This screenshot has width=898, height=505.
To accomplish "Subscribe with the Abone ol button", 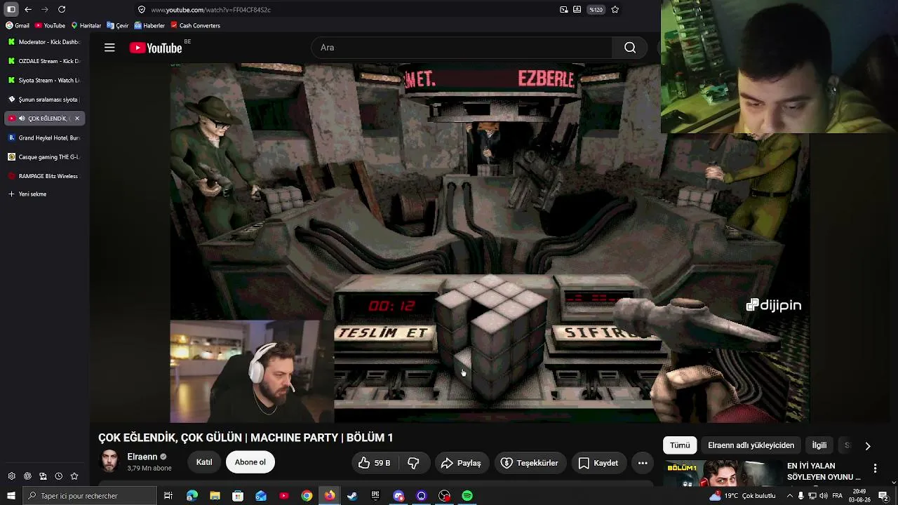I will tap(250, 462).
